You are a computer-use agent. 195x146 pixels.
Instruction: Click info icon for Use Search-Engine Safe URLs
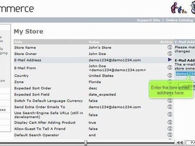click(170, 114)
